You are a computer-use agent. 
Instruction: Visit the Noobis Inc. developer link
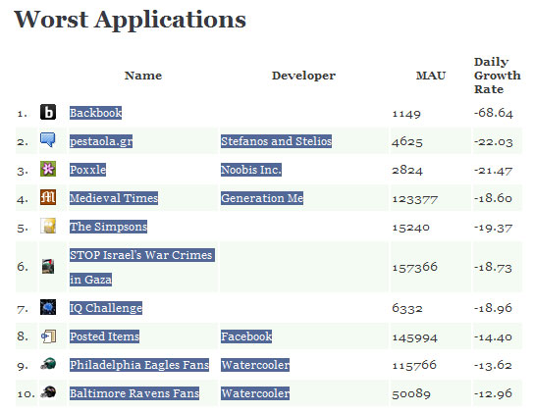(251, 170)
